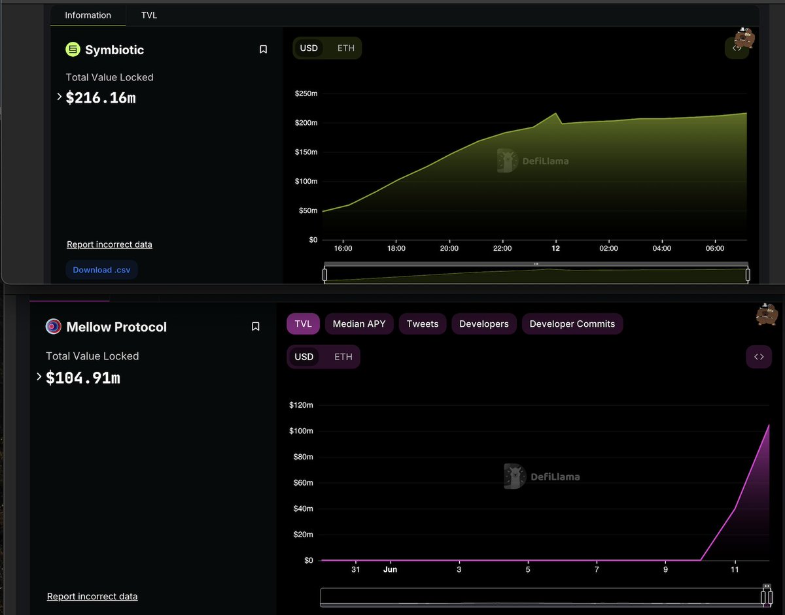Click right handle of Symbiotic range slider

pos(748,274)
